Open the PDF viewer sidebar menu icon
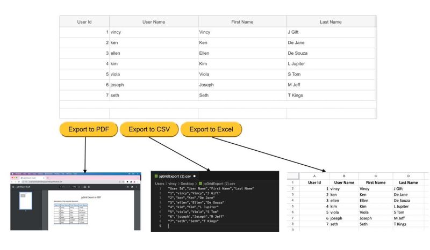Screen dimensions: 430x250 [13, 187]
